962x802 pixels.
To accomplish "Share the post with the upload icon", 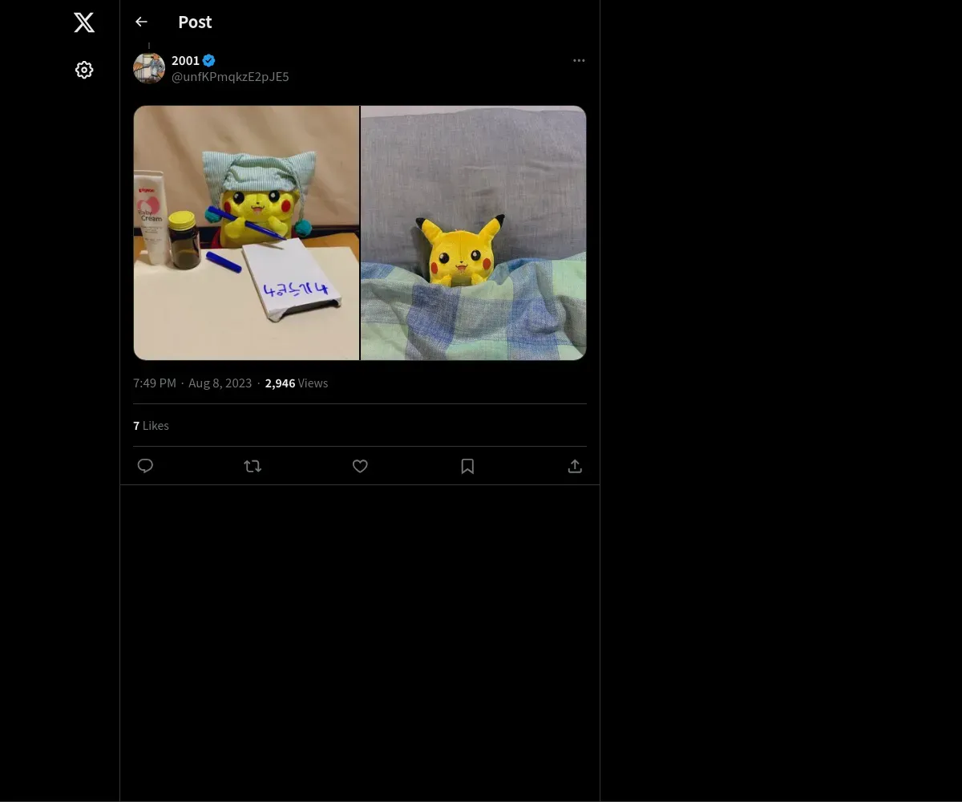I will pos(575,466).
